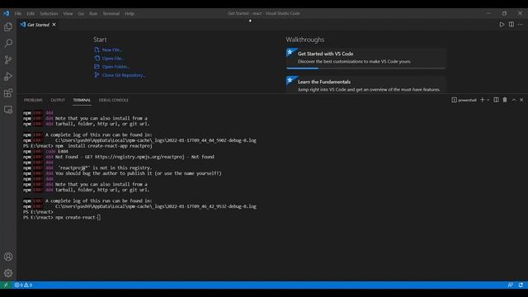The height and width of the screenshot is (297, 528).
Task: Open editor More Actions ellipsis
Action: tap(521, 24)
